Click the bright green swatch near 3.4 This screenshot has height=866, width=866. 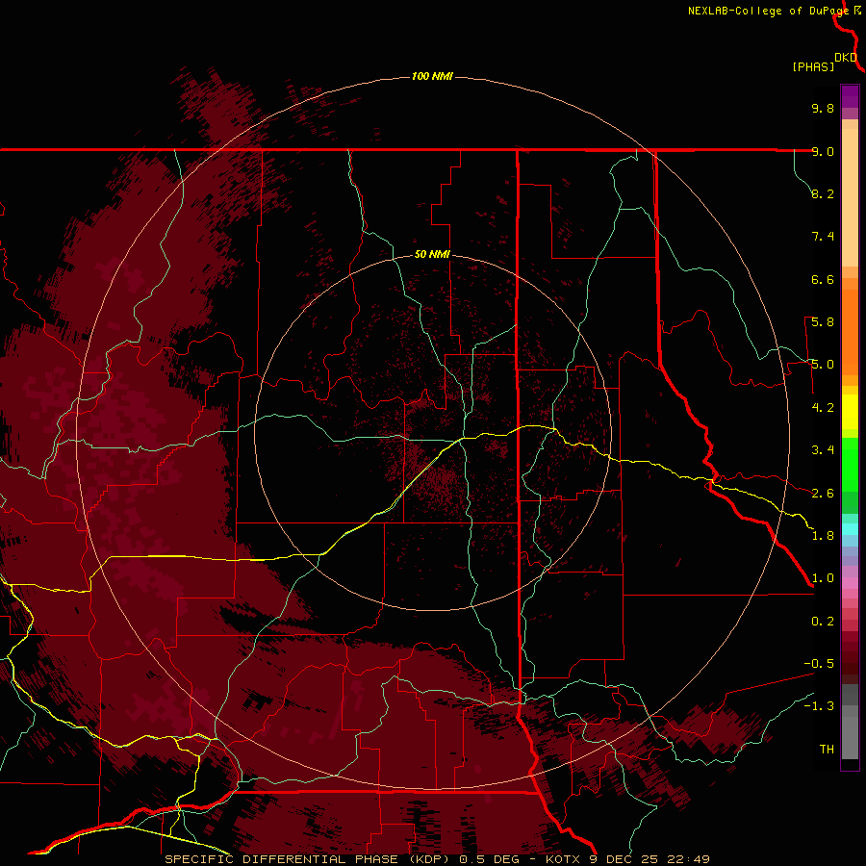point(850,465)
